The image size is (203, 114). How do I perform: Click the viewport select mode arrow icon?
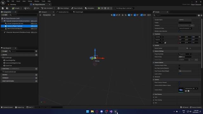(x=112, y=15)
